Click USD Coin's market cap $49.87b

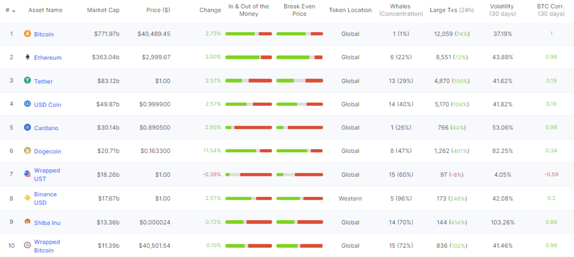click(108, 104)
